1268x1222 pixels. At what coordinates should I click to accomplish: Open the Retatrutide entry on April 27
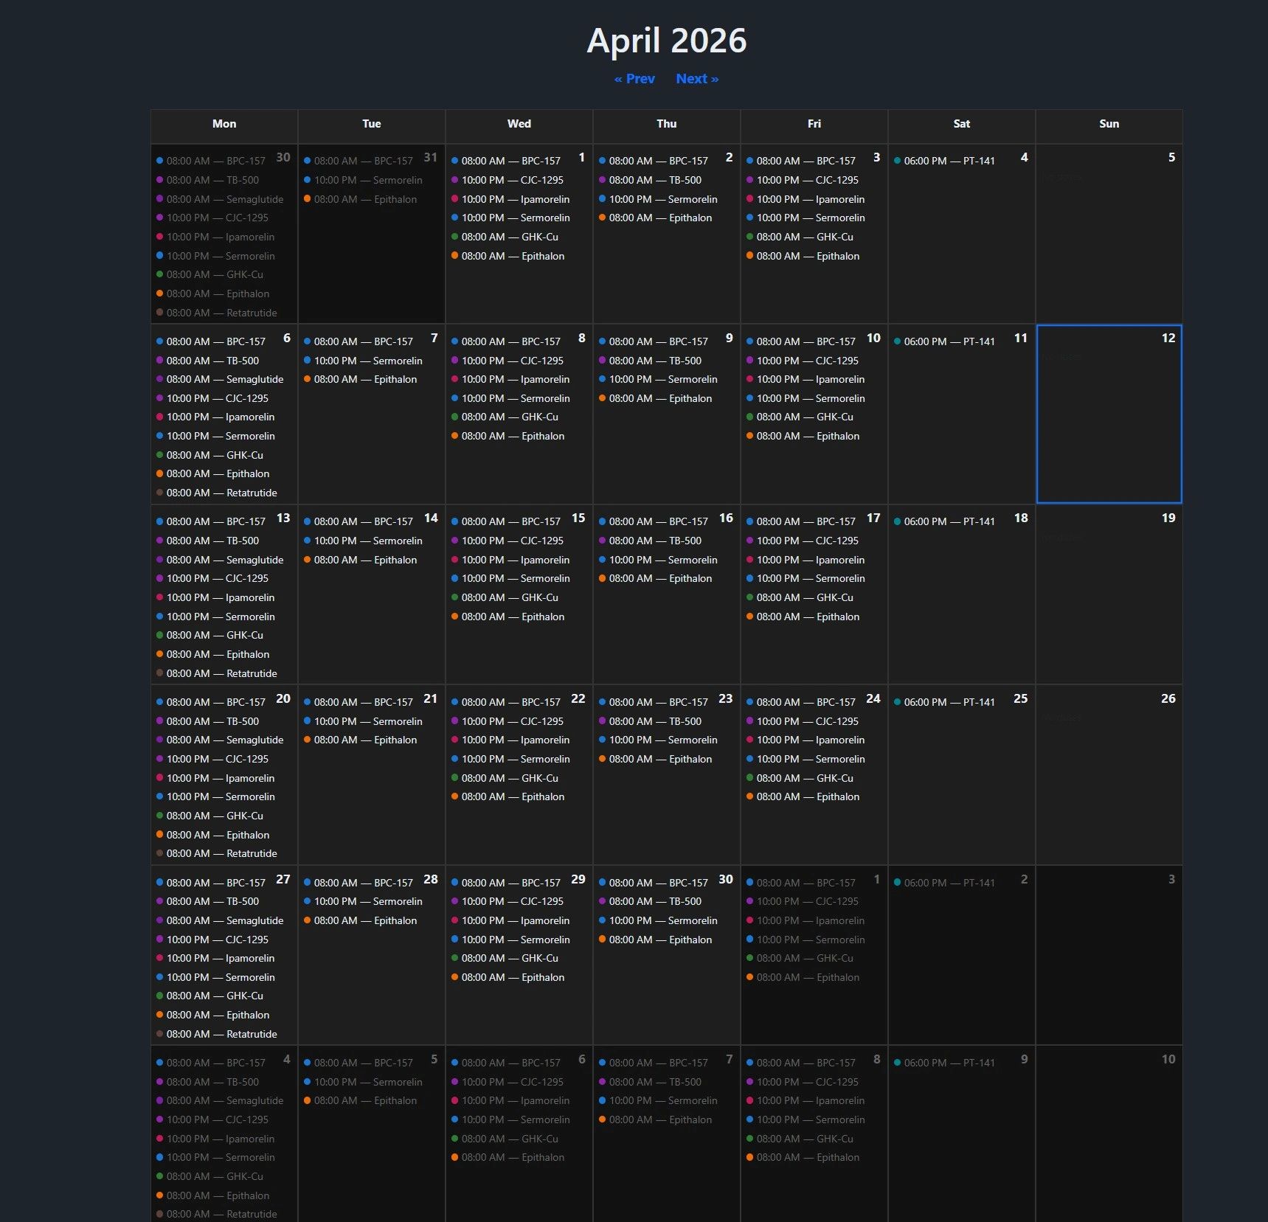point(221,1034)
